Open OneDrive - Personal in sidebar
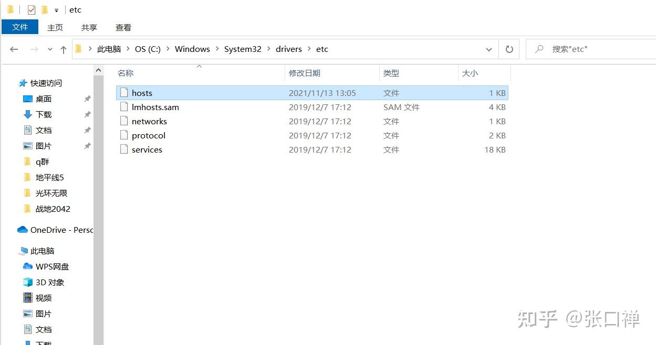Viewport: 656px width, 345px height. click(55, 230)
